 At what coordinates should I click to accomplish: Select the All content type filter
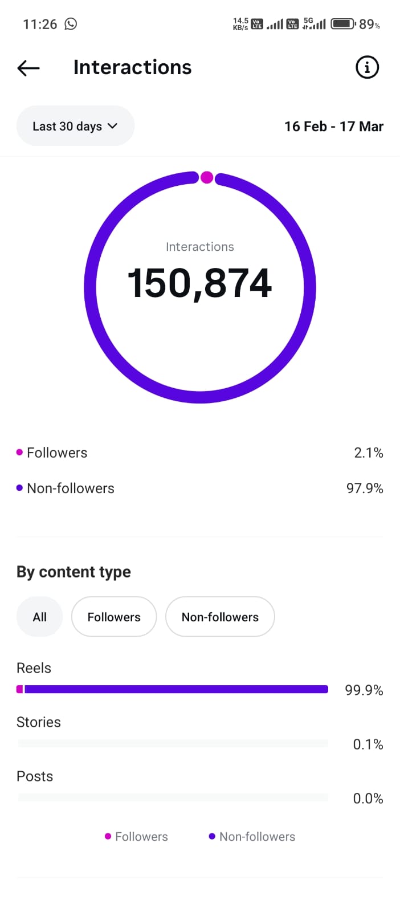click(x=39, y=617)
